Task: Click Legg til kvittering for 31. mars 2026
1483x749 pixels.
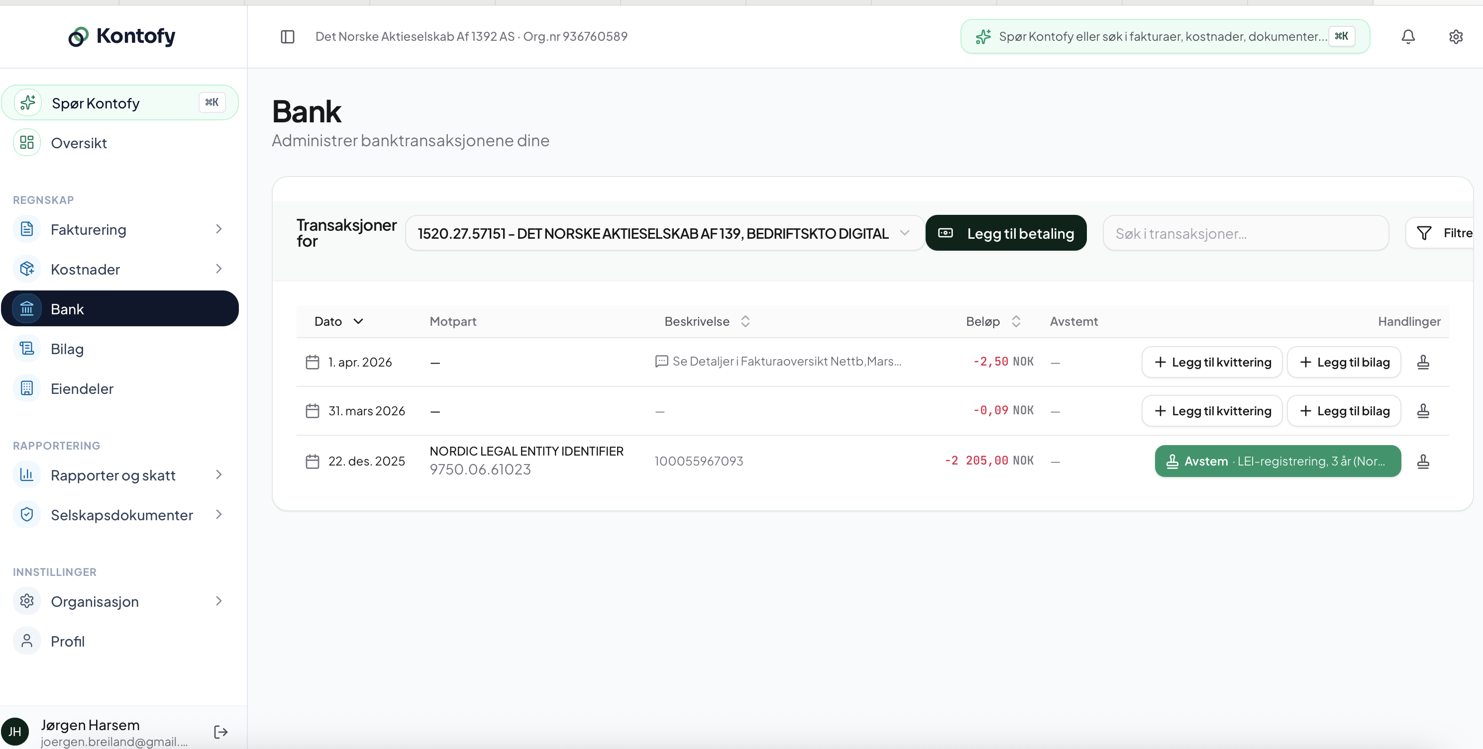Action: tap(1212, 411)
